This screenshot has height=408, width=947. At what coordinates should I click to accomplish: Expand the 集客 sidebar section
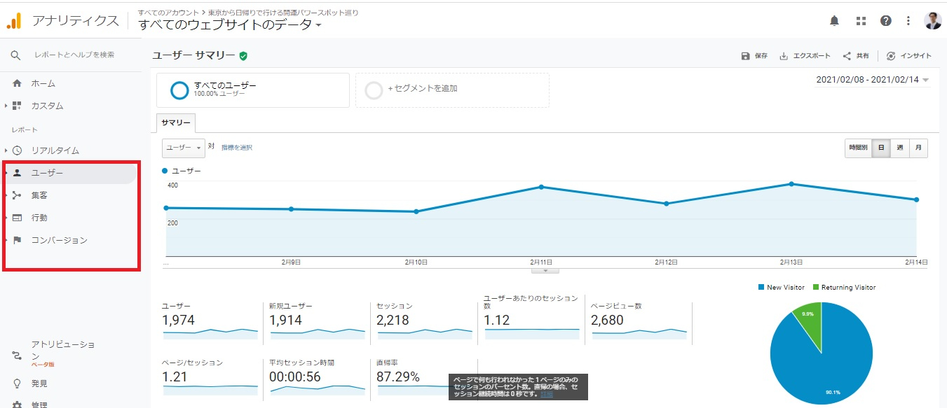tap(39, 195)
